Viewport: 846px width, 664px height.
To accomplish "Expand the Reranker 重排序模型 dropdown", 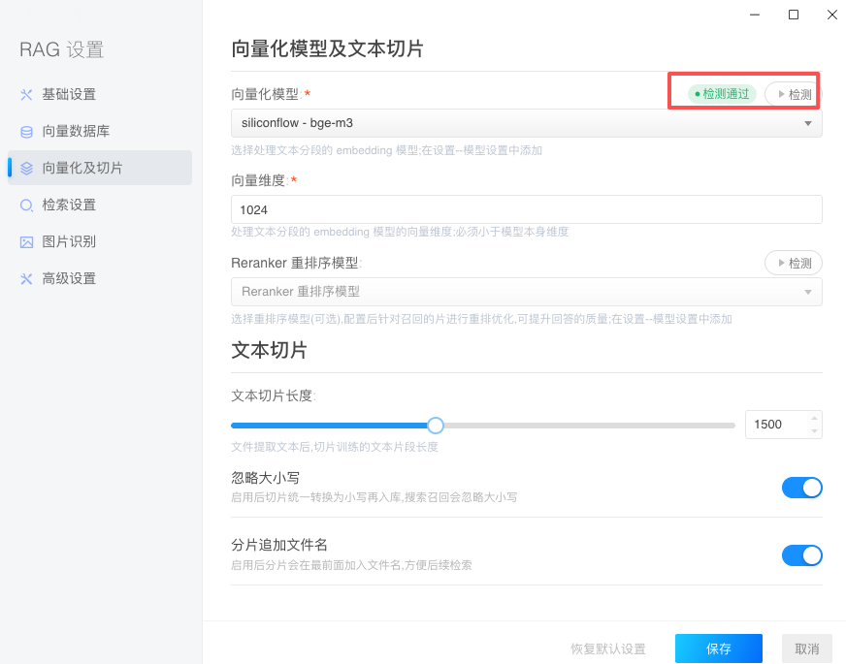I will pos(526,292).
